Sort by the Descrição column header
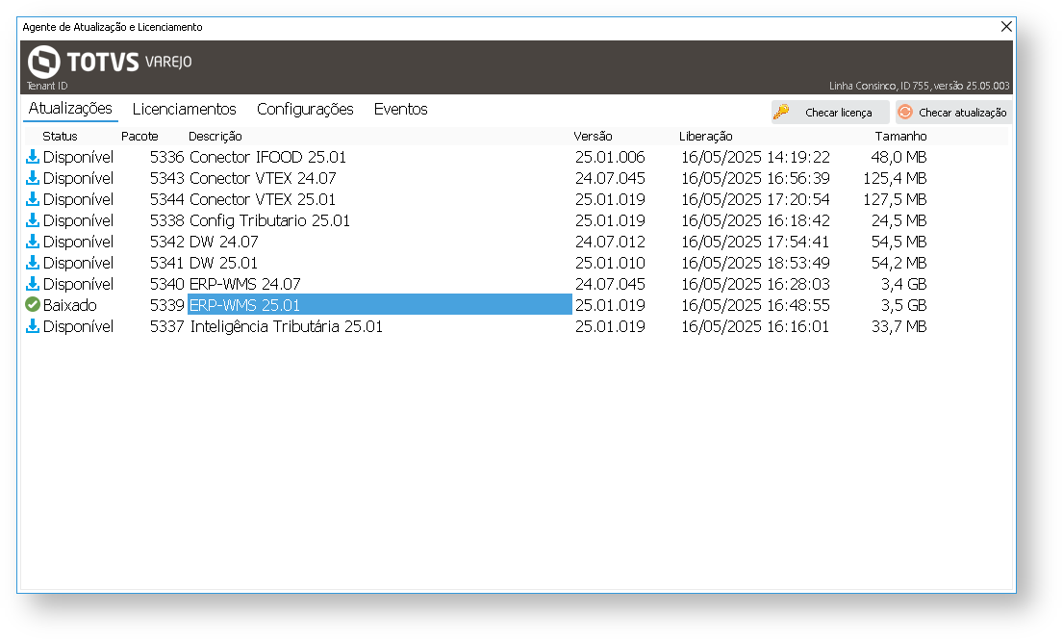This screenshot has width=1063, height=640. (215, 137)
